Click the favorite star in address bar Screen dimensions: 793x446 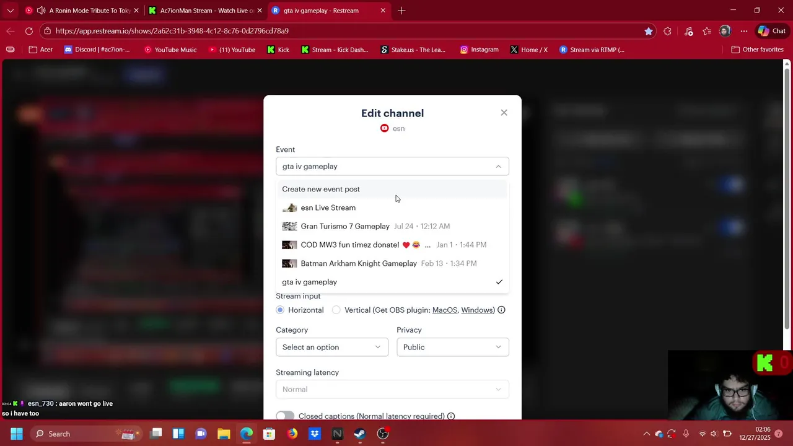pyautogui.click(x=648, y=31)
